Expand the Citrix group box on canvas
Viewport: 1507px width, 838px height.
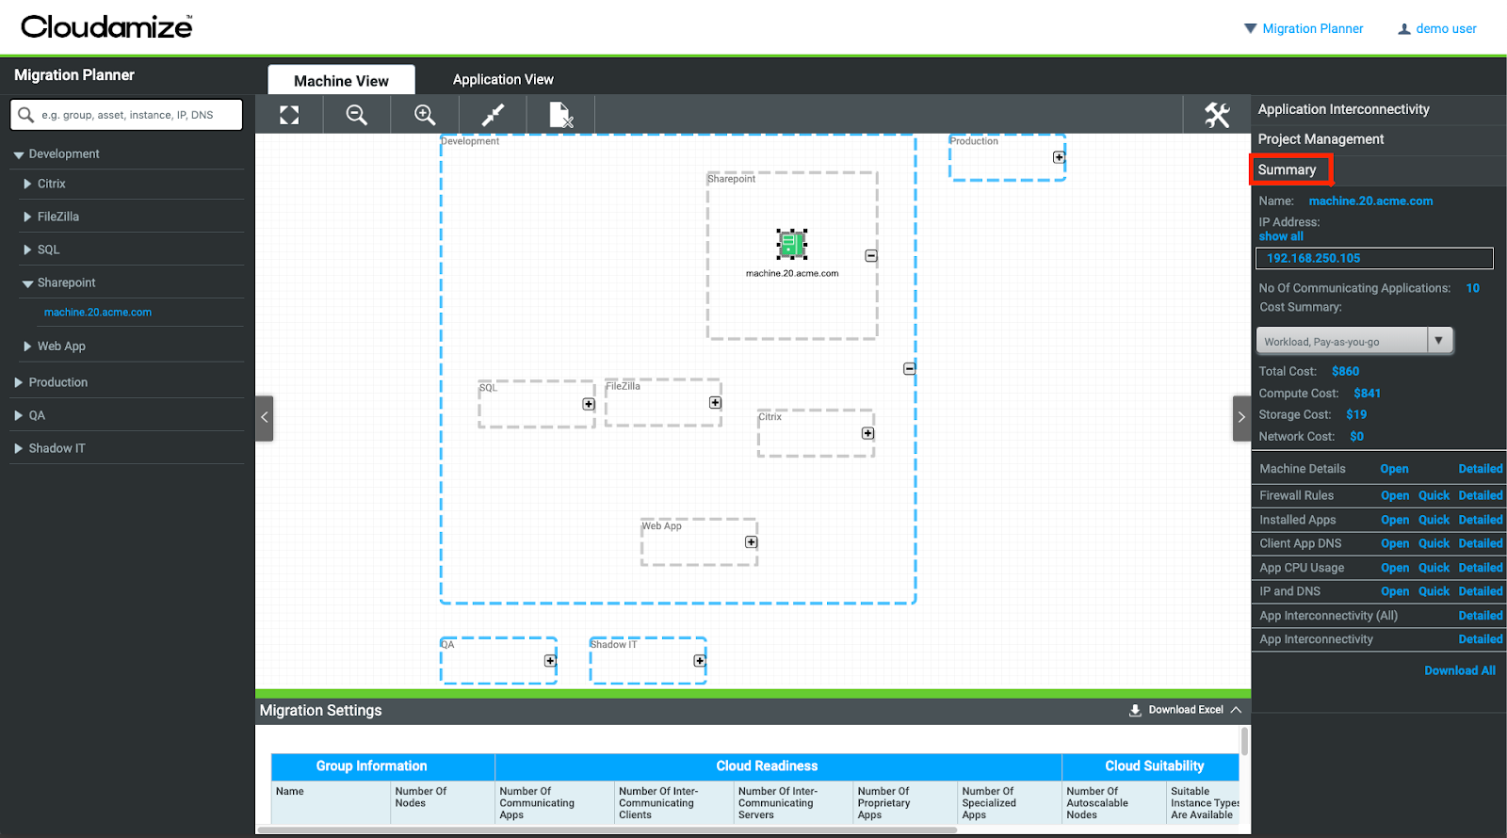point(867,433)
